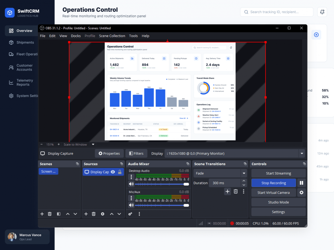This screenshot has width=334, height=250.
Task: Open source Properties button
Action: tap(109, 154)
